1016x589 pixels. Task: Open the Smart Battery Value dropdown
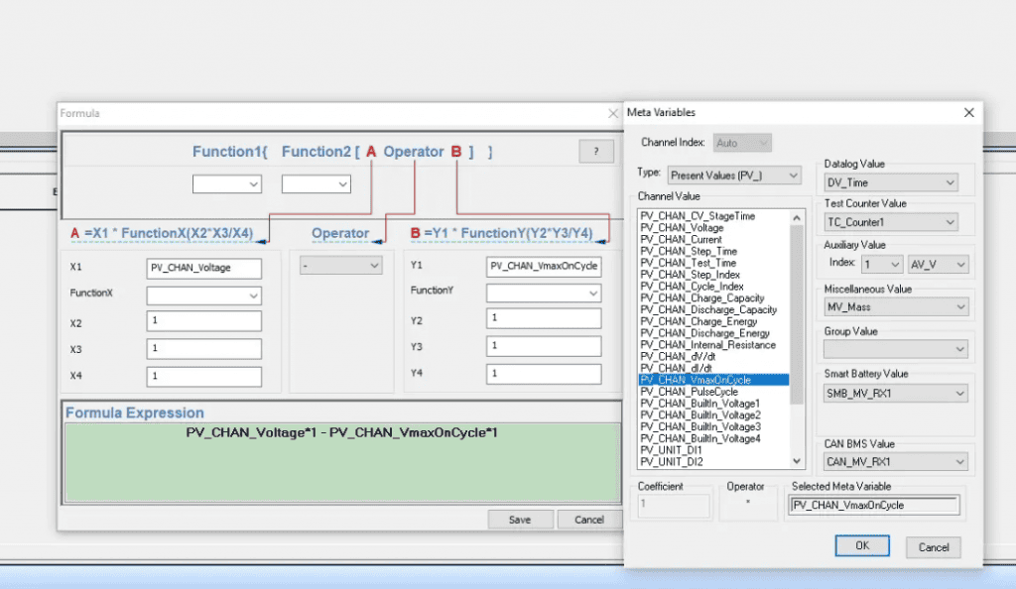point(896,394)
